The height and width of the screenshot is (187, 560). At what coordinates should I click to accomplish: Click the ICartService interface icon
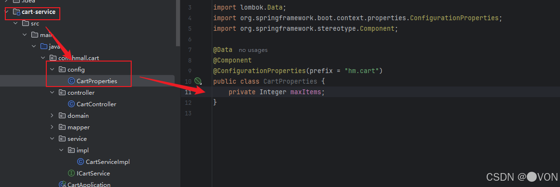71,174
